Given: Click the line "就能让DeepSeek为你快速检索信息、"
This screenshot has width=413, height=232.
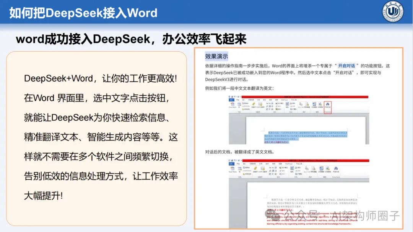Looking at the screenshot, I should coord(97,118).
